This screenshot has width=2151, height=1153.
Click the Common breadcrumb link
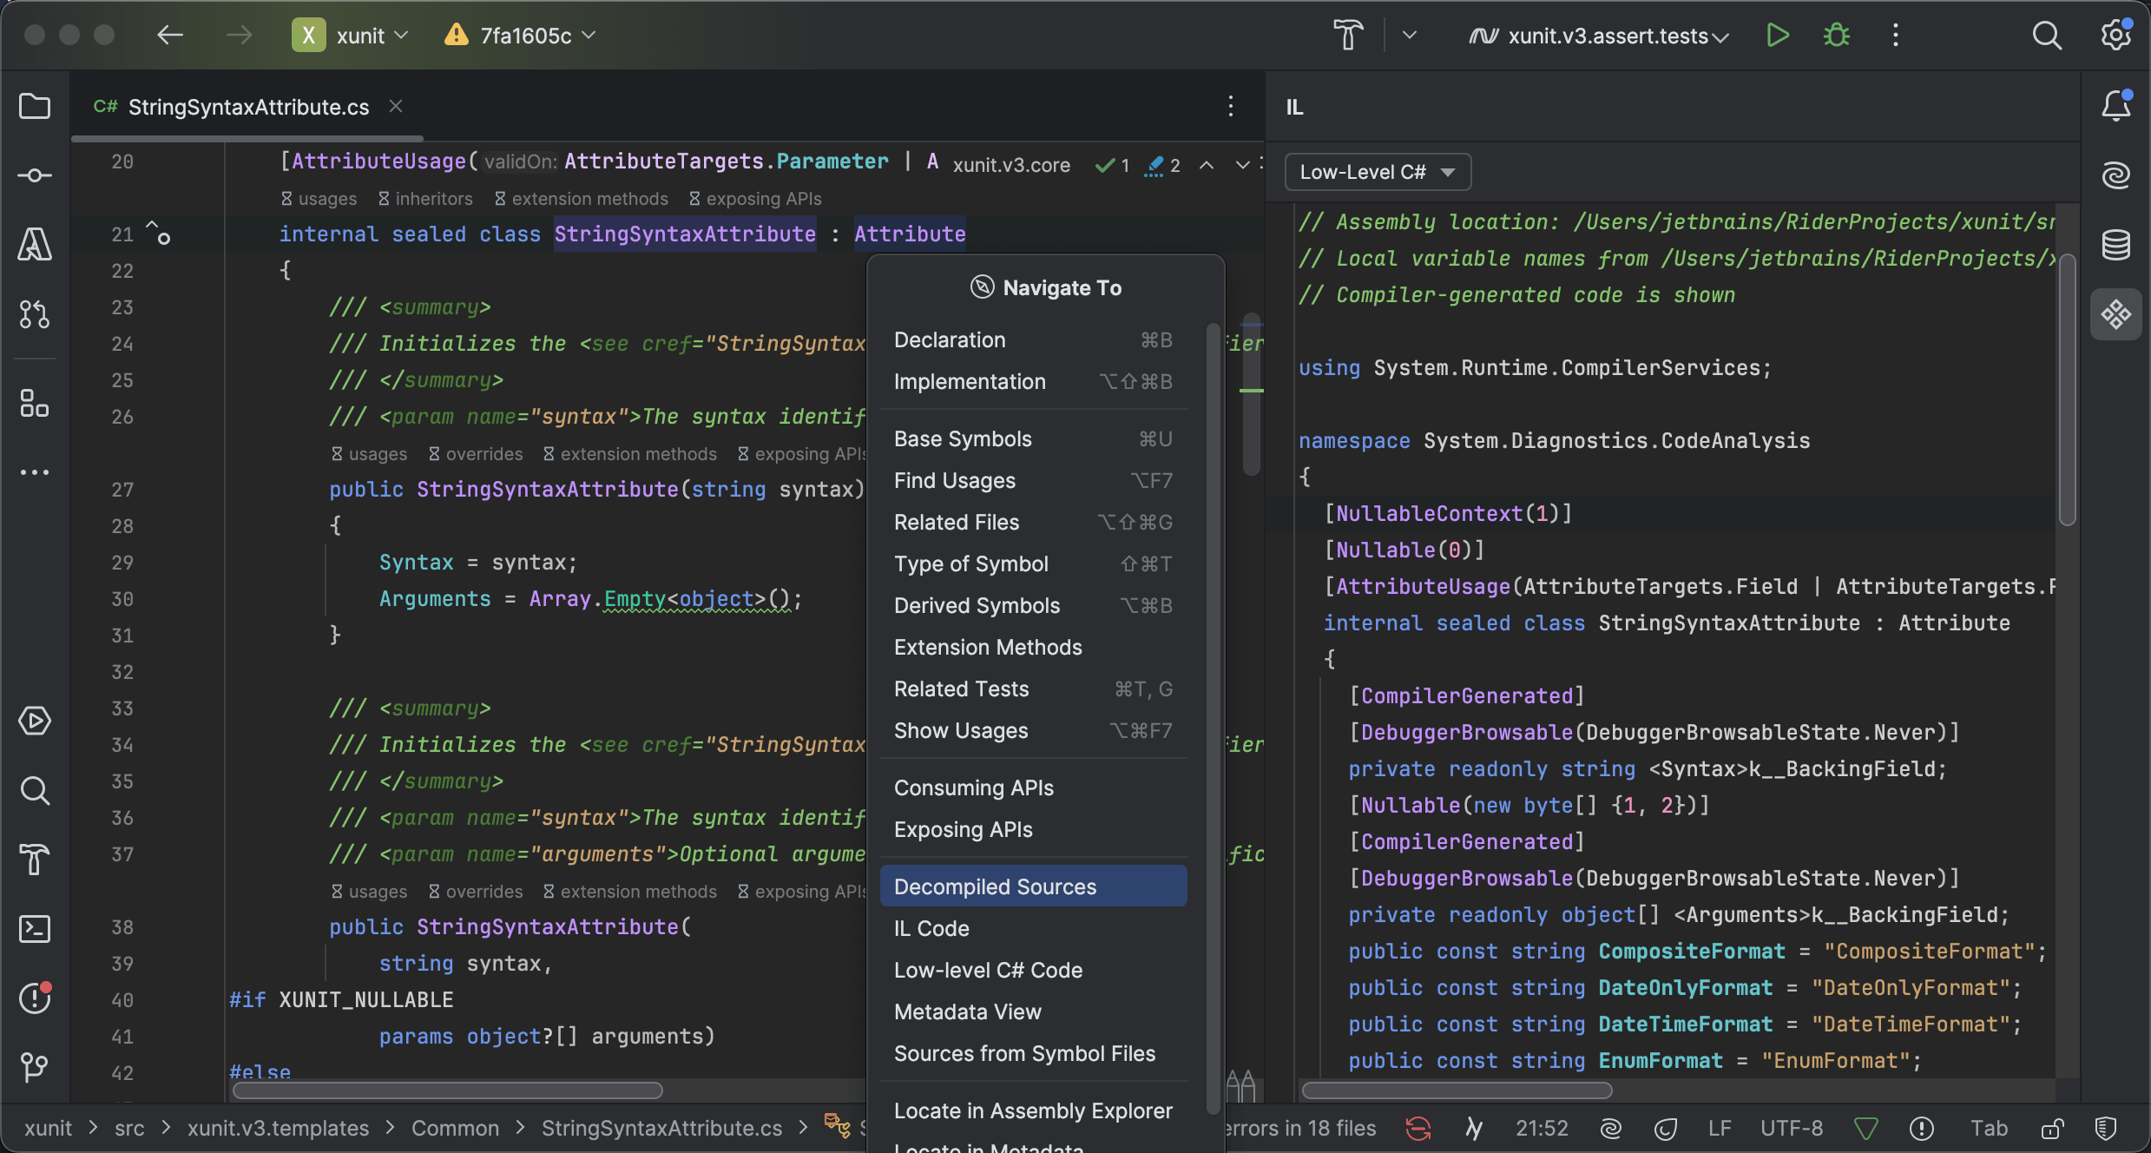tap(455, 1129)
